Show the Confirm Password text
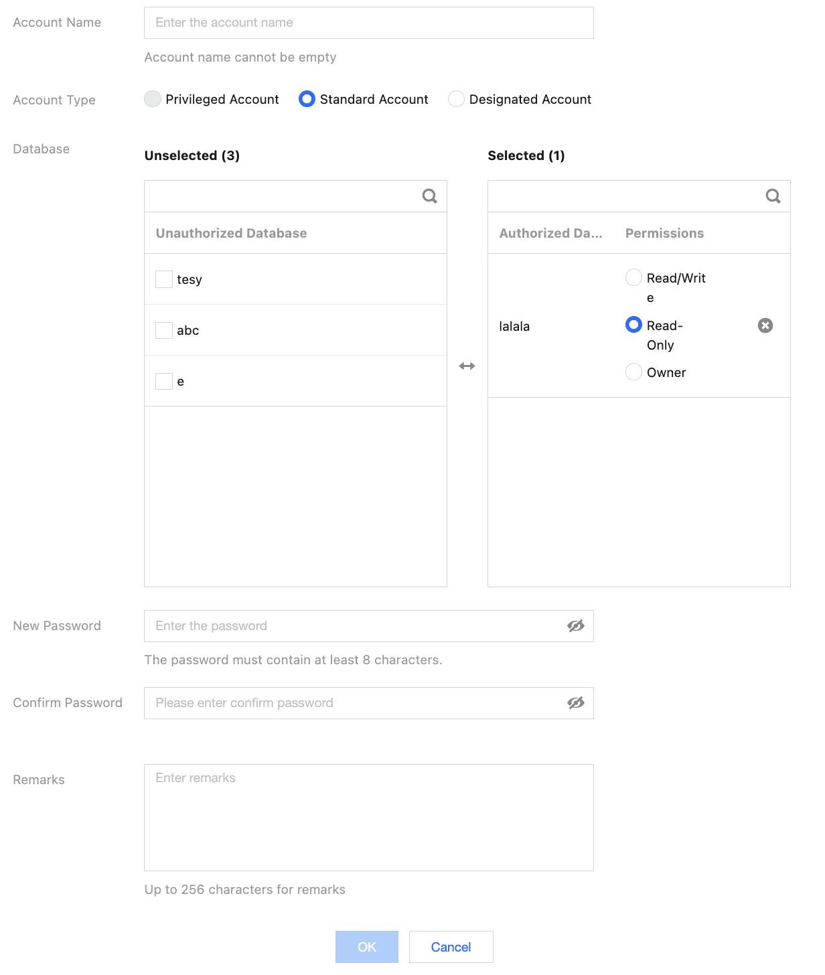 click(x=575, y=703)
